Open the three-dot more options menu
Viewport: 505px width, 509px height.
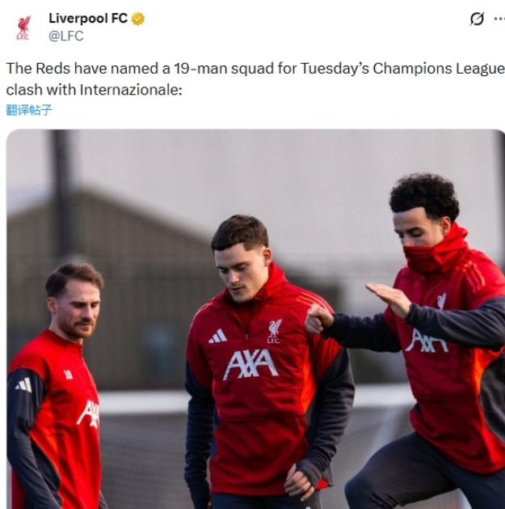[x=499, y=19]
